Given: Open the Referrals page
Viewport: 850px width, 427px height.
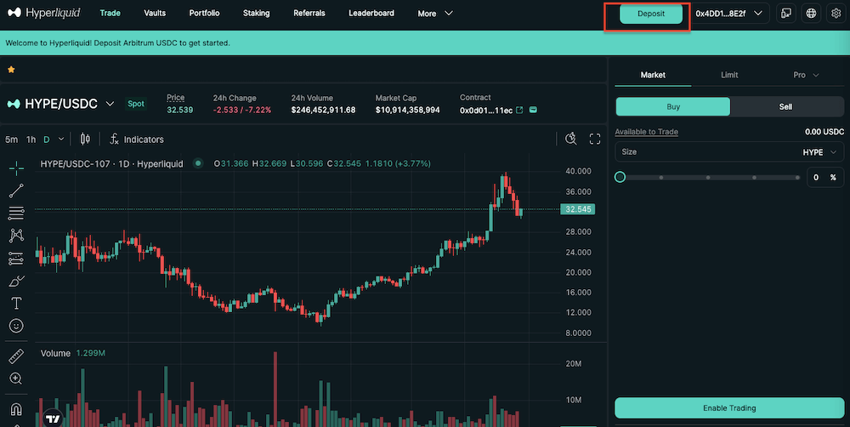Looking at the screenshot, I should coord(309,13).
